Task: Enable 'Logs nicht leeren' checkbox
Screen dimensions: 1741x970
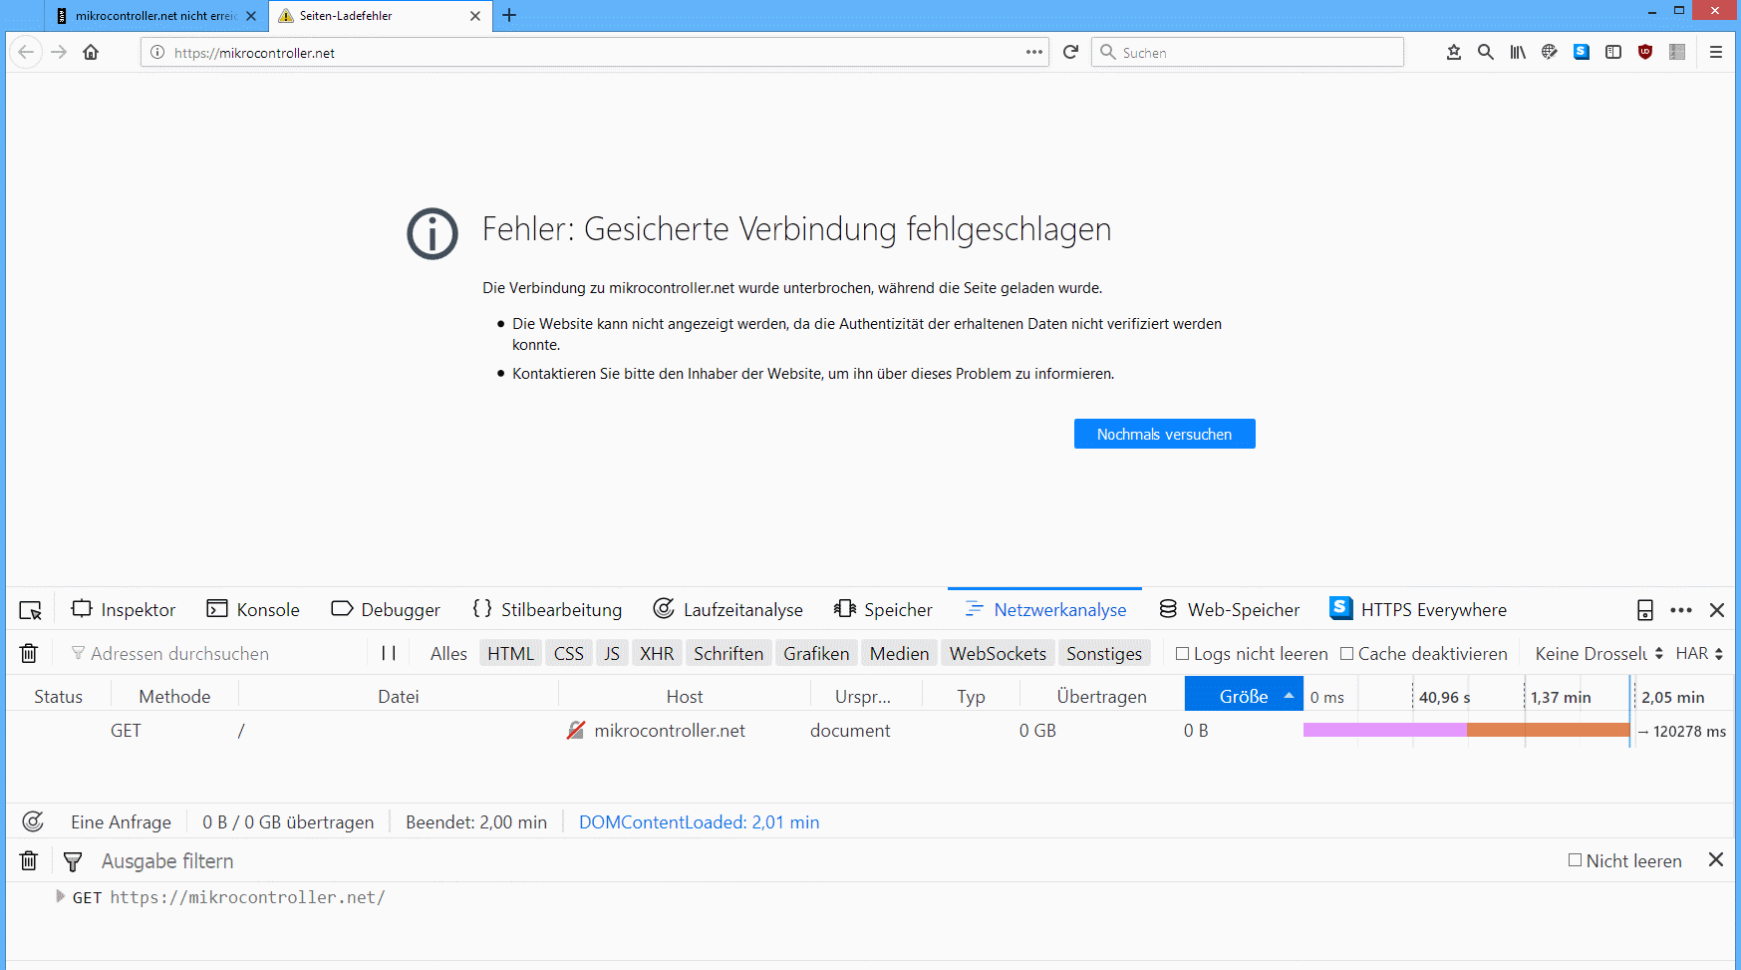Action: tap(1183, 654)
